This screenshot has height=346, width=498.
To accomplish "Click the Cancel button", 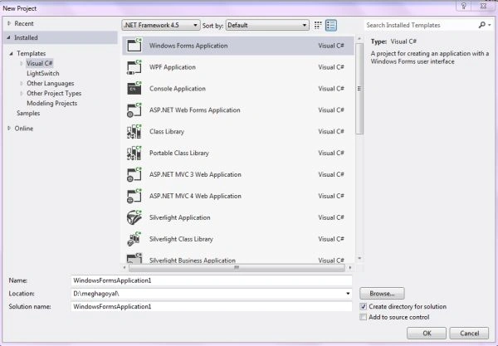I will pos(469,333).
